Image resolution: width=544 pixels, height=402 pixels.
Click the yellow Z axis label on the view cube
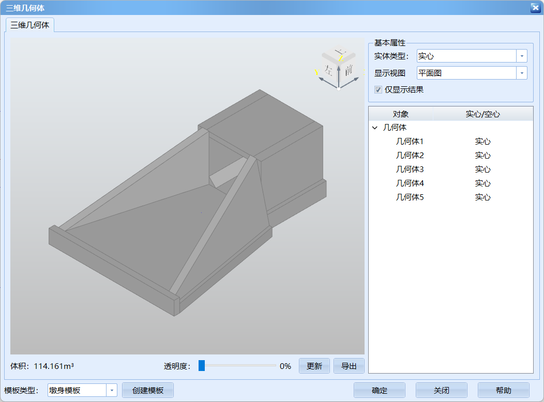coord(341,58)
